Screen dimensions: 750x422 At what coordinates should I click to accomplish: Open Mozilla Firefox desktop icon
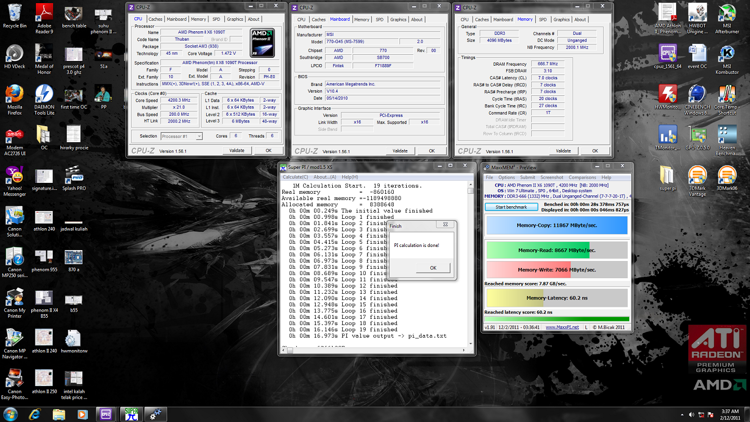[x=15, y=101]
